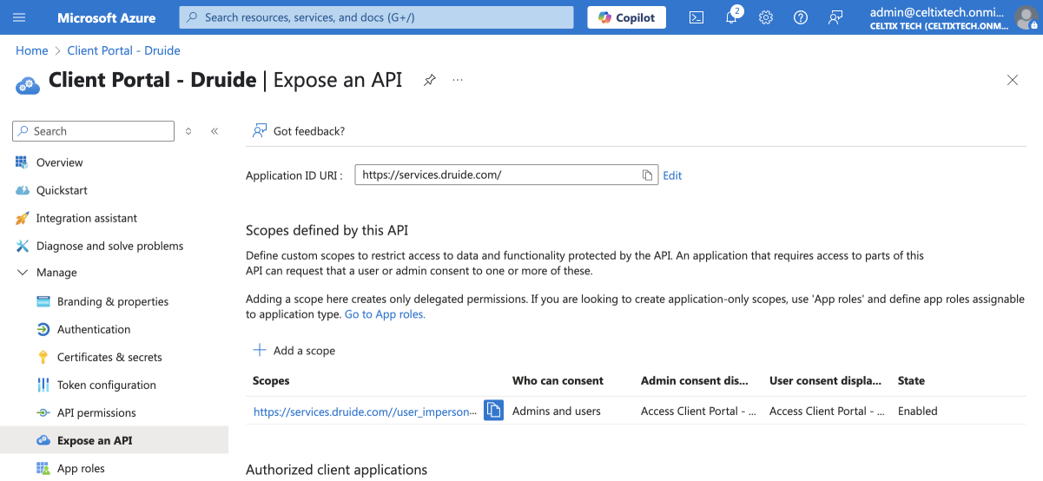Open the portal settings gear

coord(766,17)
